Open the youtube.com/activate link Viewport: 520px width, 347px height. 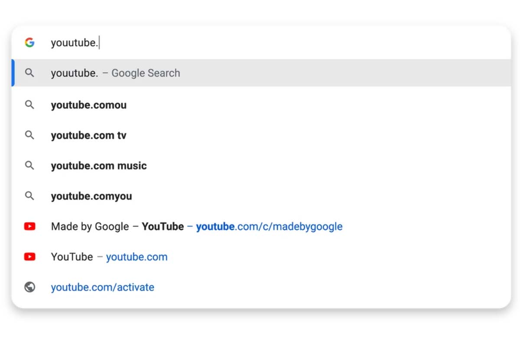click(102, 287)
